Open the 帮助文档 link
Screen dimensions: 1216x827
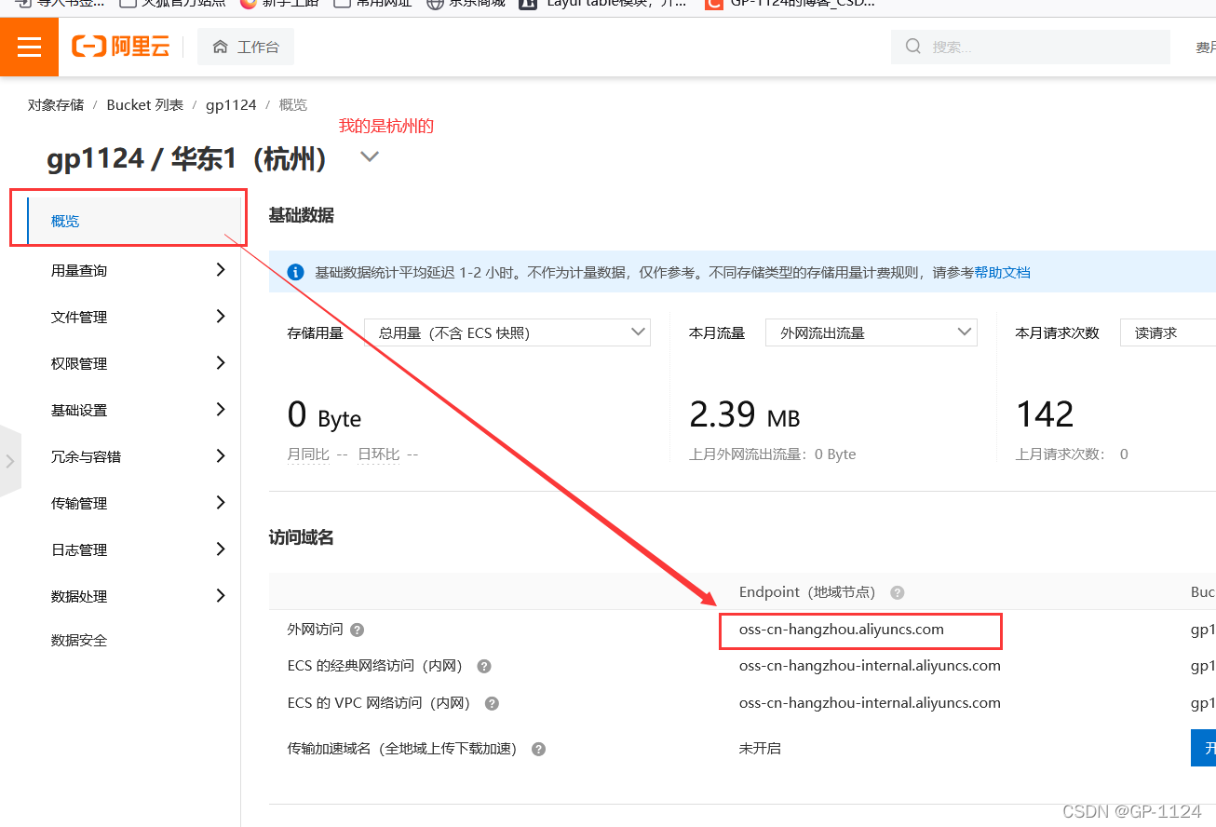pyautogui.click(x=1002, y=273)
